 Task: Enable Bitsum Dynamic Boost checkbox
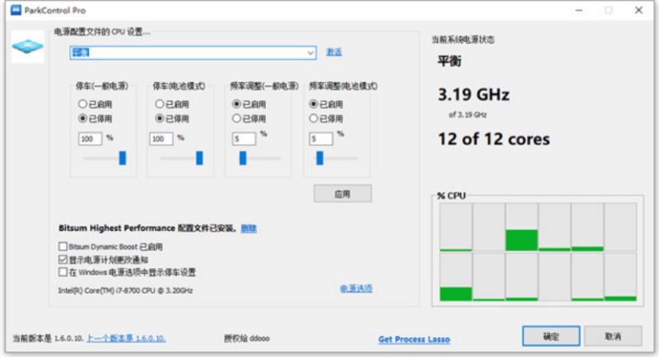pos(63,246)
